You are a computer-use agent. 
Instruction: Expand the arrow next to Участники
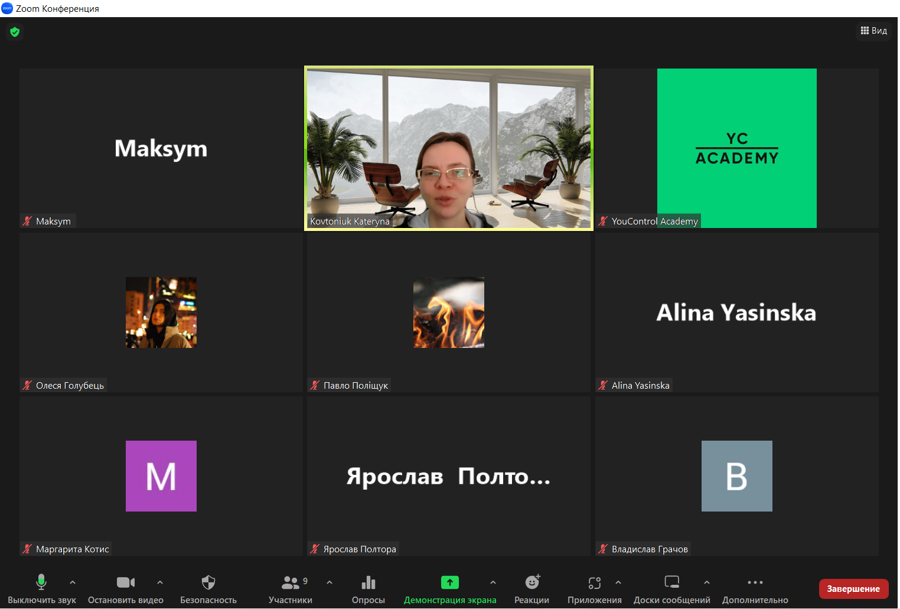point(330,582)
